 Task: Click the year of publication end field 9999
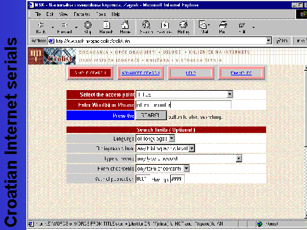tap(177, 179)
